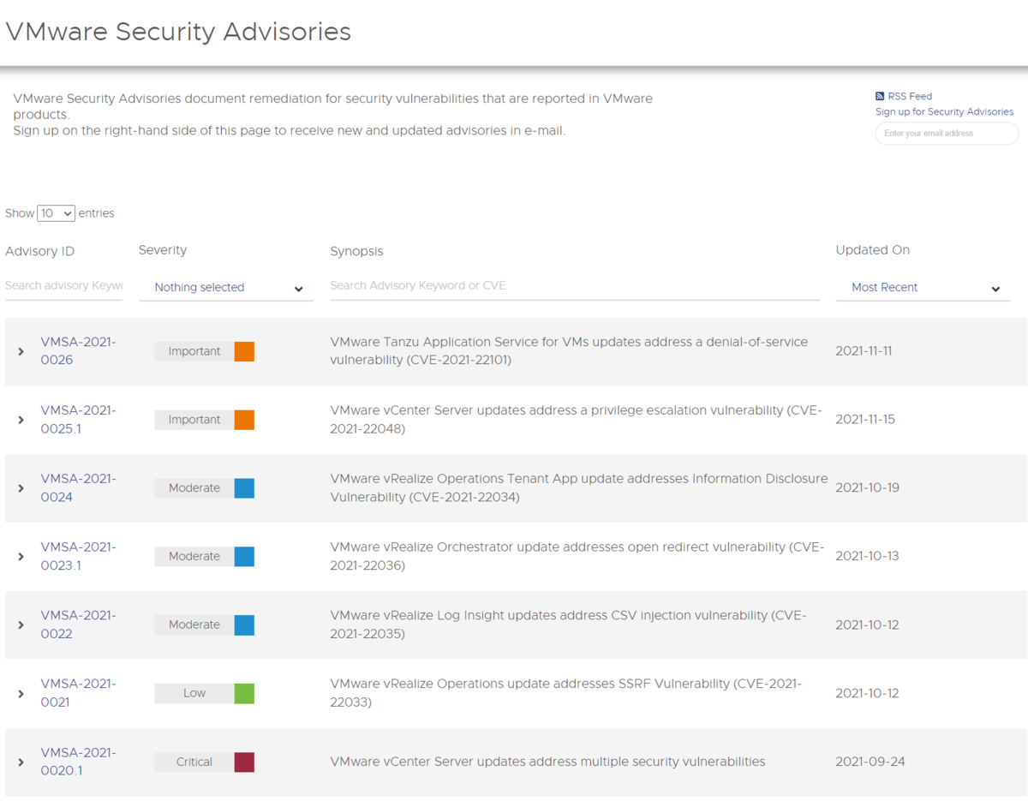Click the date 2021-11-15
Viewport: 1028px width, 801px height.
(865, 419)
